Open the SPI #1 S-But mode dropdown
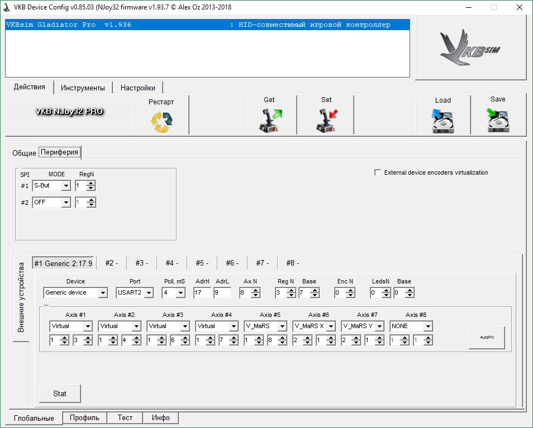Screen dimensions: 533x428 coord(66,186)
